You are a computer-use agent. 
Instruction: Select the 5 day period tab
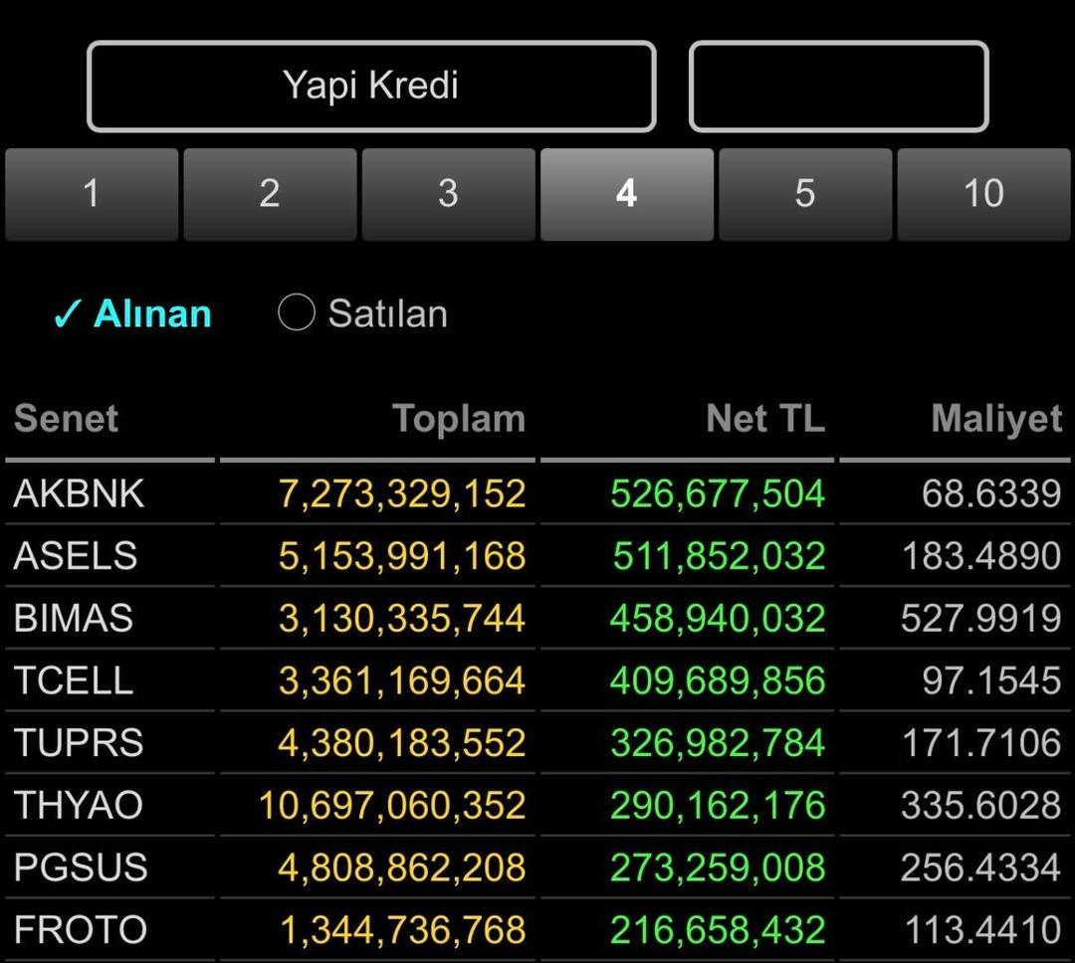[x=805, y=194]
